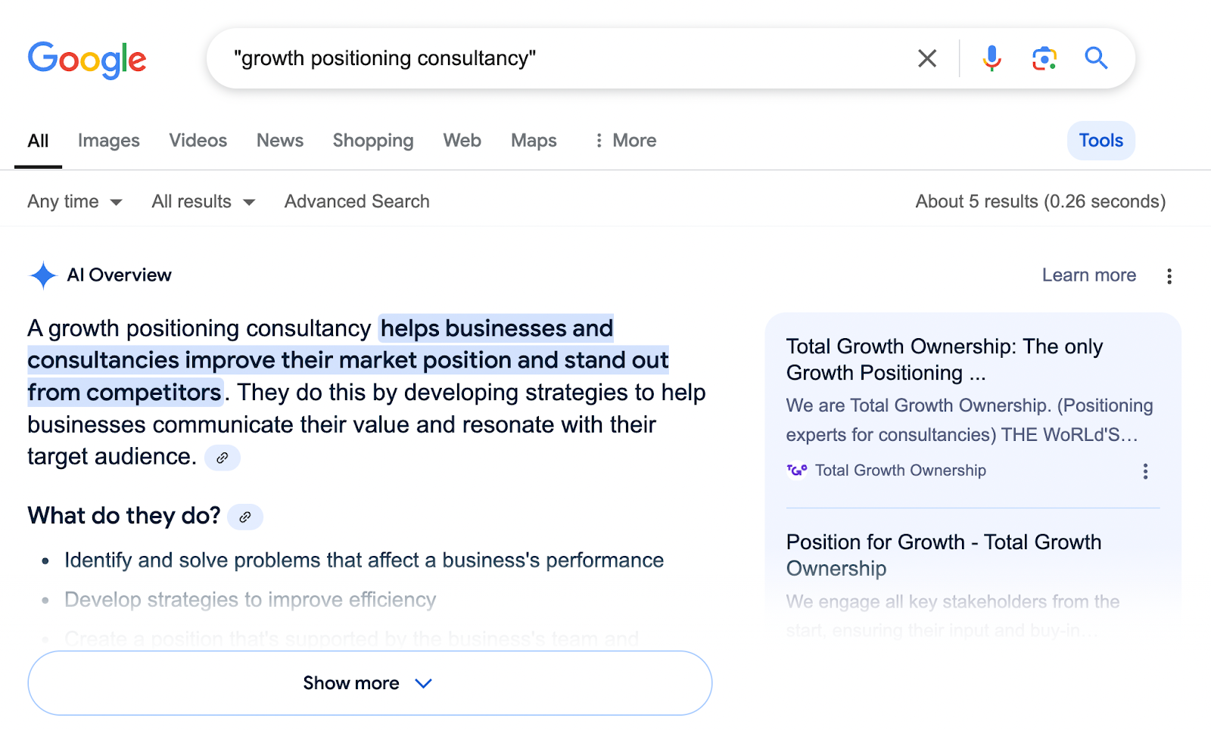The height and width of the screenshot is (730, 1211).
Task: Click highlighted text 'helps businesses and'
Action: point(497,329)
